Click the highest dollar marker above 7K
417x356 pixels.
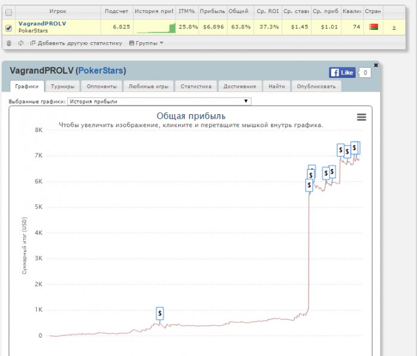[x=354, y=148]
